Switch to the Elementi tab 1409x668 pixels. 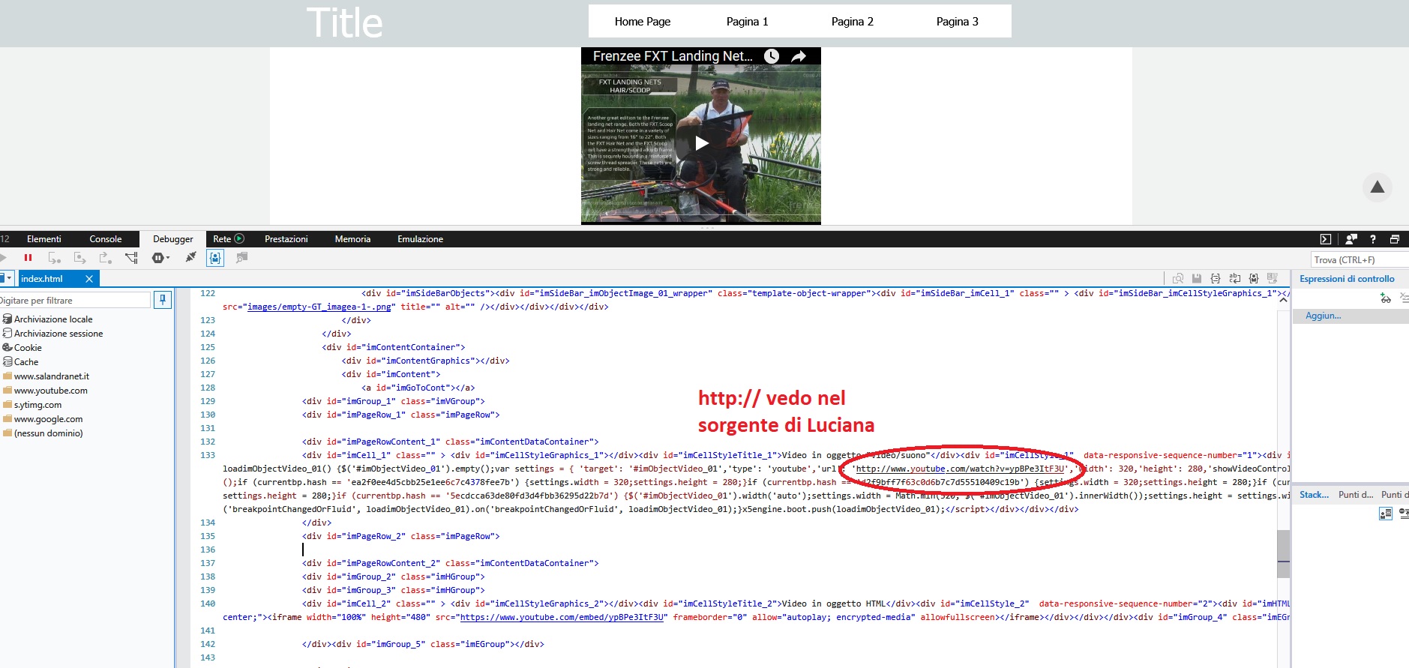point(44,239)
